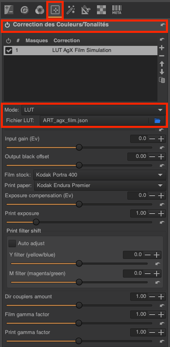Image resolution: width=170 pixels, height=347 pixels.
Task: Expand the Print paper Kodak Endura Premier dropdown
Action: point(100,185)
